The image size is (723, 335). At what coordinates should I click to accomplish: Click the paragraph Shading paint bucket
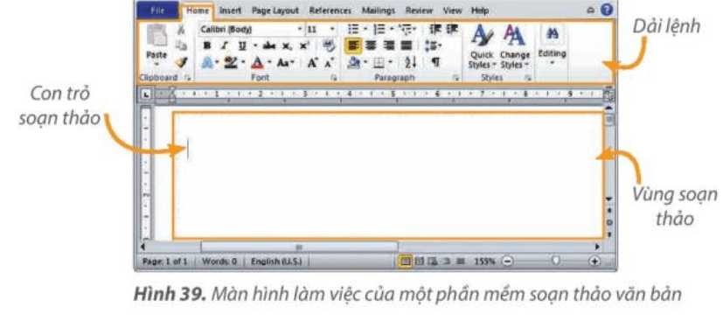point(354,62)
